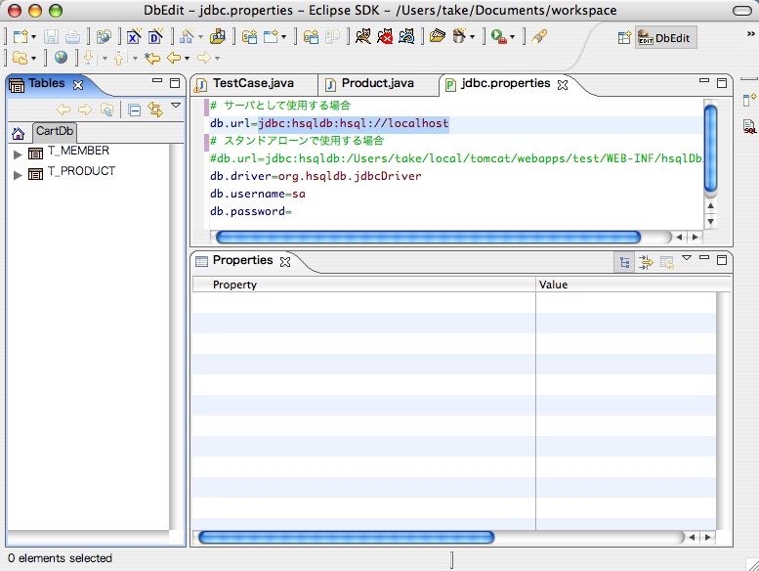Click the Open Perspective icon

point(623,37)
